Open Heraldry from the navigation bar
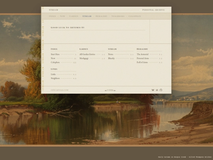The image size is (213, 160). coord(101,16)
